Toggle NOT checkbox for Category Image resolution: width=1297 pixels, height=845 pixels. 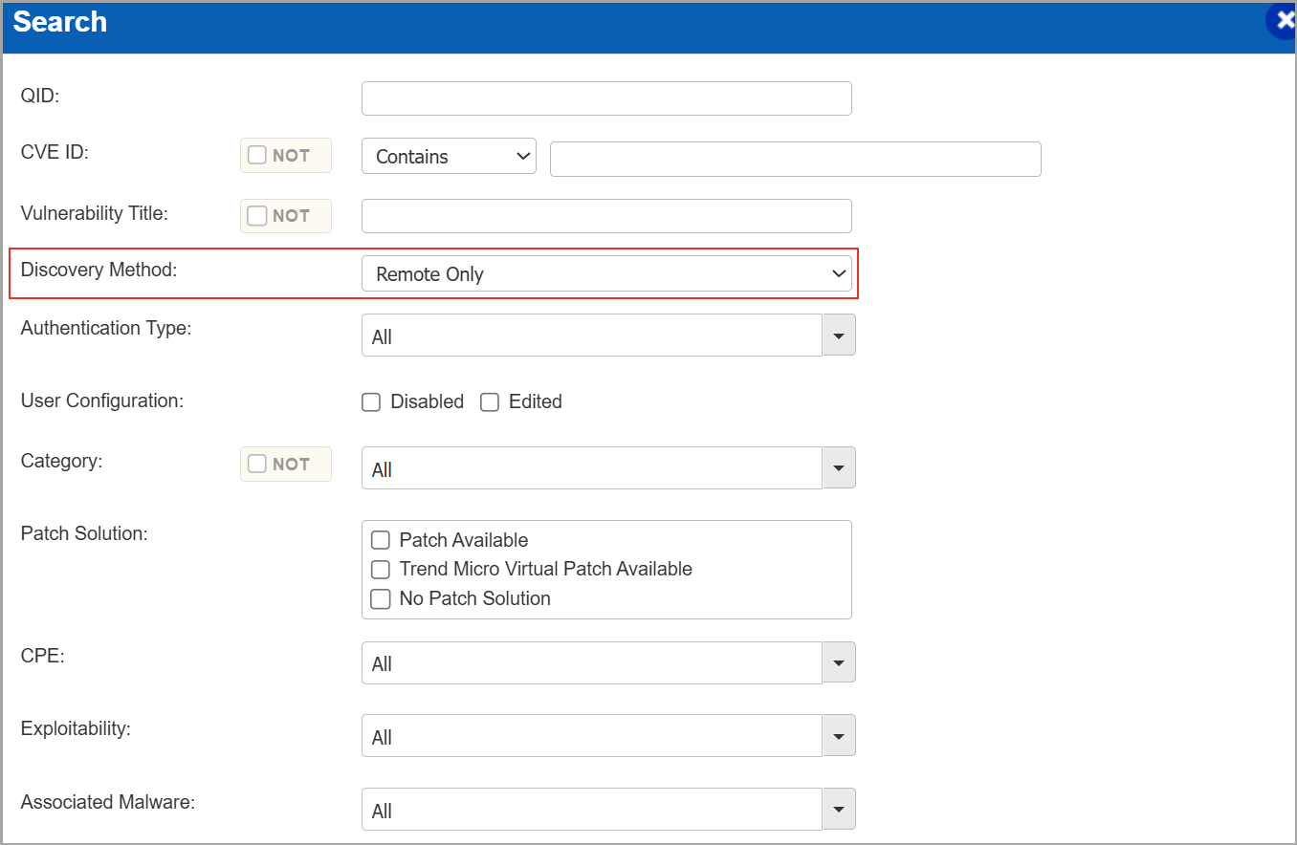click(x=257, y=464)
